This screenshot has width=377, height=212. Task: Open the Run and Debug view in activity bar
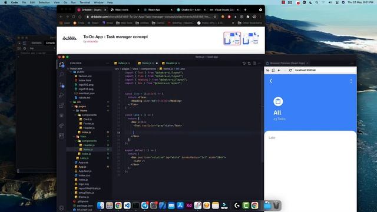pos(61,95)
